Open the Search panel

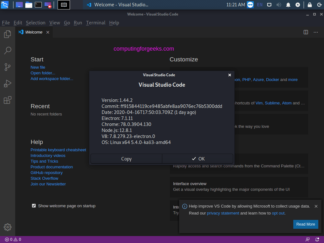7,50
